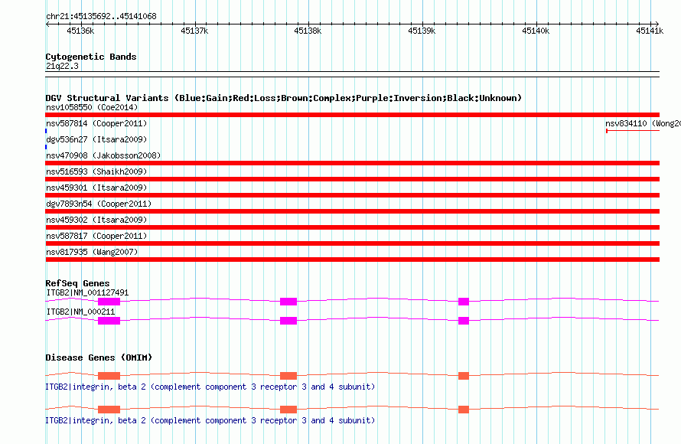This screenshot has height=444, width=681.
Task: Click the nsv817935 (Wang2007) label
Action: 92,252
